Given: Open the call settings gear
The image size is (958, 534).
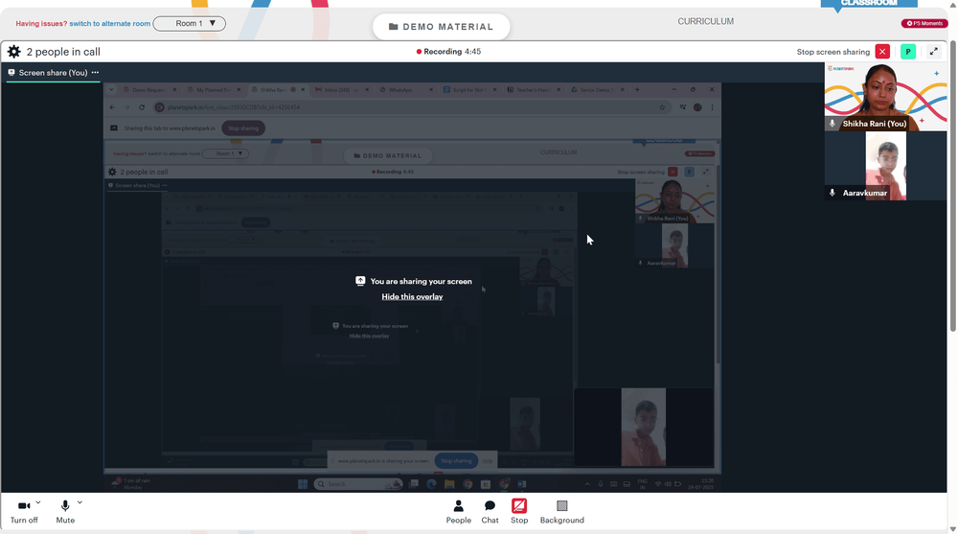Looking at the screenshot, I should (13, 52).
